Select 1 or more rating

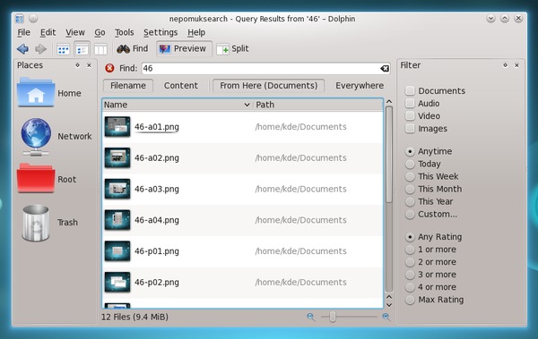pos(410,250)
